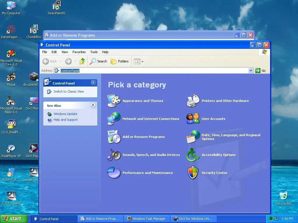Open the Back button history dropdown

click(x=61, y=61)
